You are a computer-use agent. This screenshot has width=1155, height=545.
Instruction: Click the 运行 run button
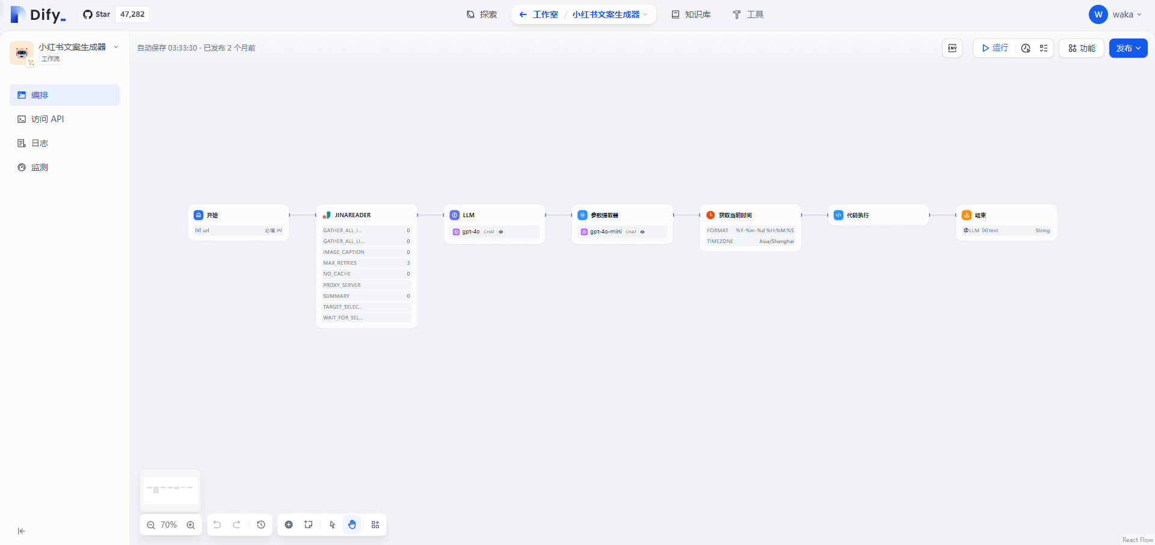[995, 48]
